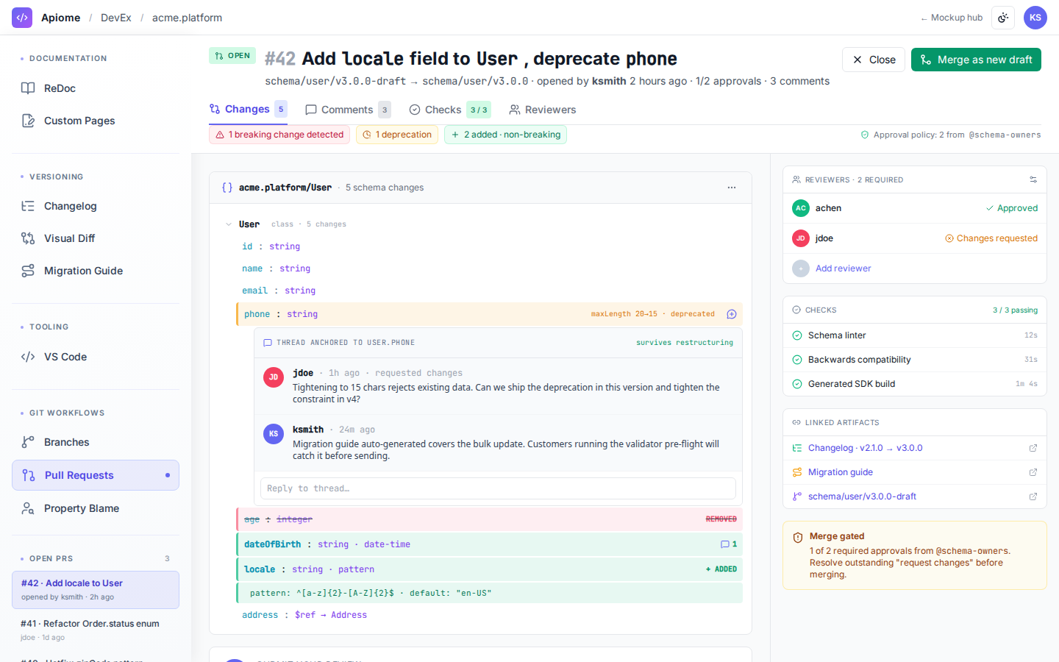Click the 1 breaking change detected badge

coord(279,135)
